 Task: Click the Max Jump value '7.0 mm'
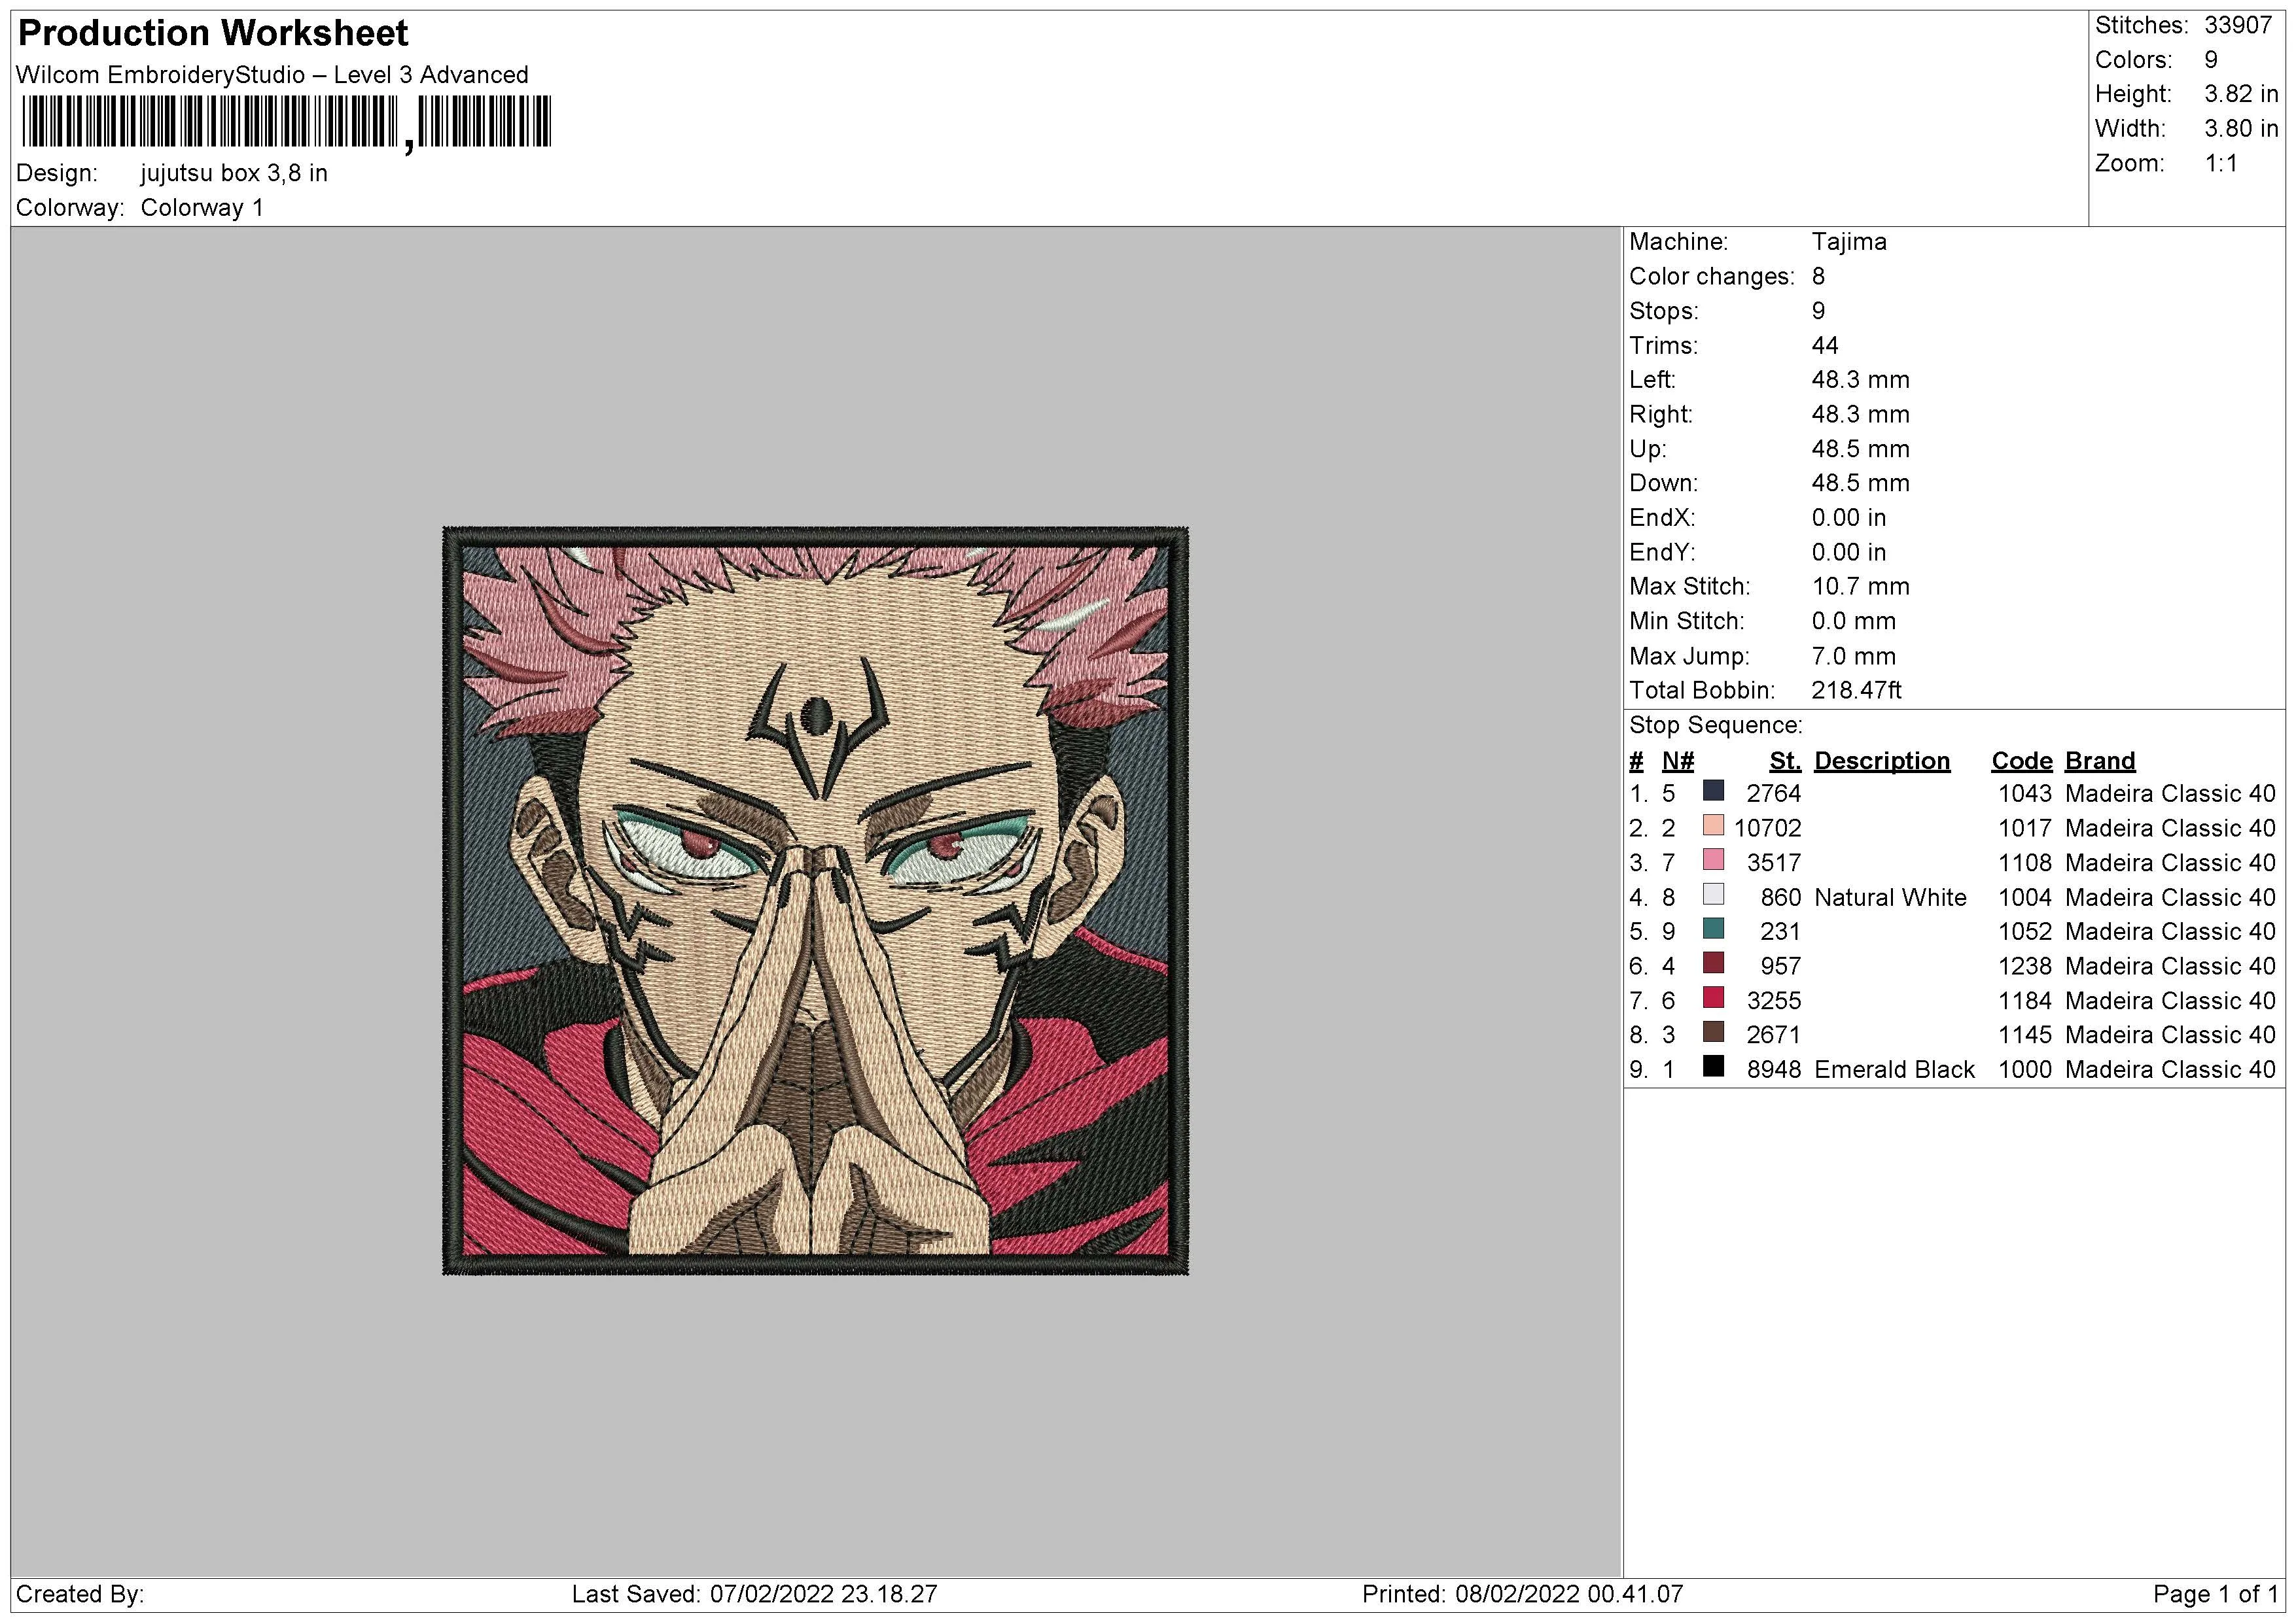(1853, 657)
